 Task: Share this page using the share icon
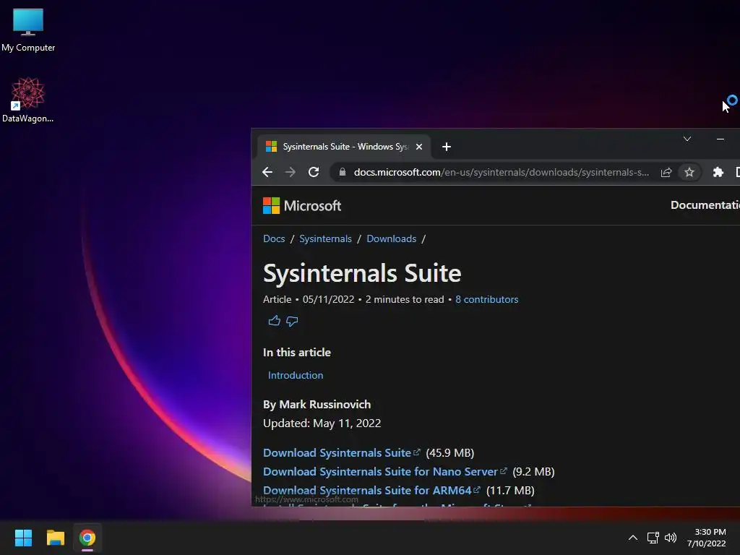[x=666, y=172]
